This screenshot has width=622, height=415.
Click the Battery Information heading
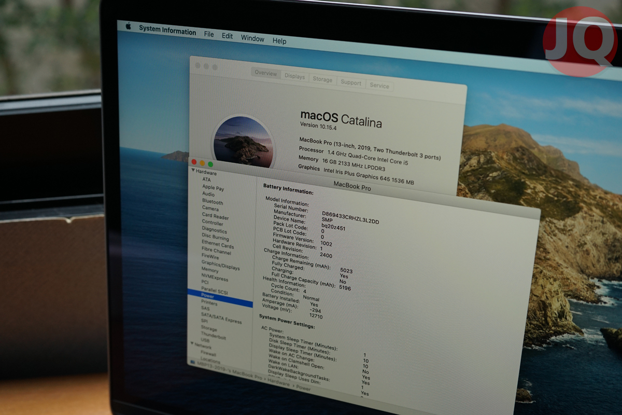(x=288, y=189)
